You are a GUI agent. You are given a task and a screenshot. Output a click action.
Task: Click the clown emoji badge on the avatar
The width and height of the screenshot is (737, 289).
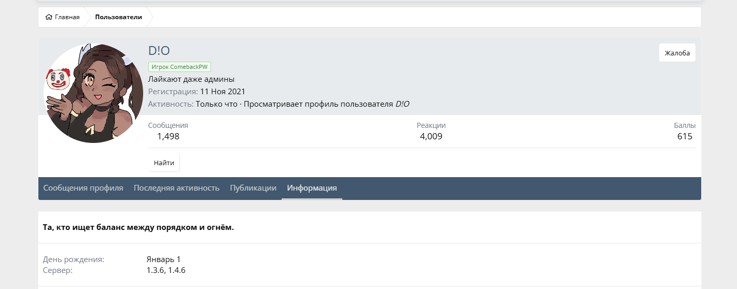coord(58,79)
